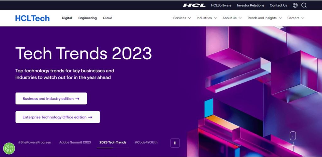The width and height of the screenshot is (322, 157).
Task: Open the Careers dropdown
Action: coord(296,18)
